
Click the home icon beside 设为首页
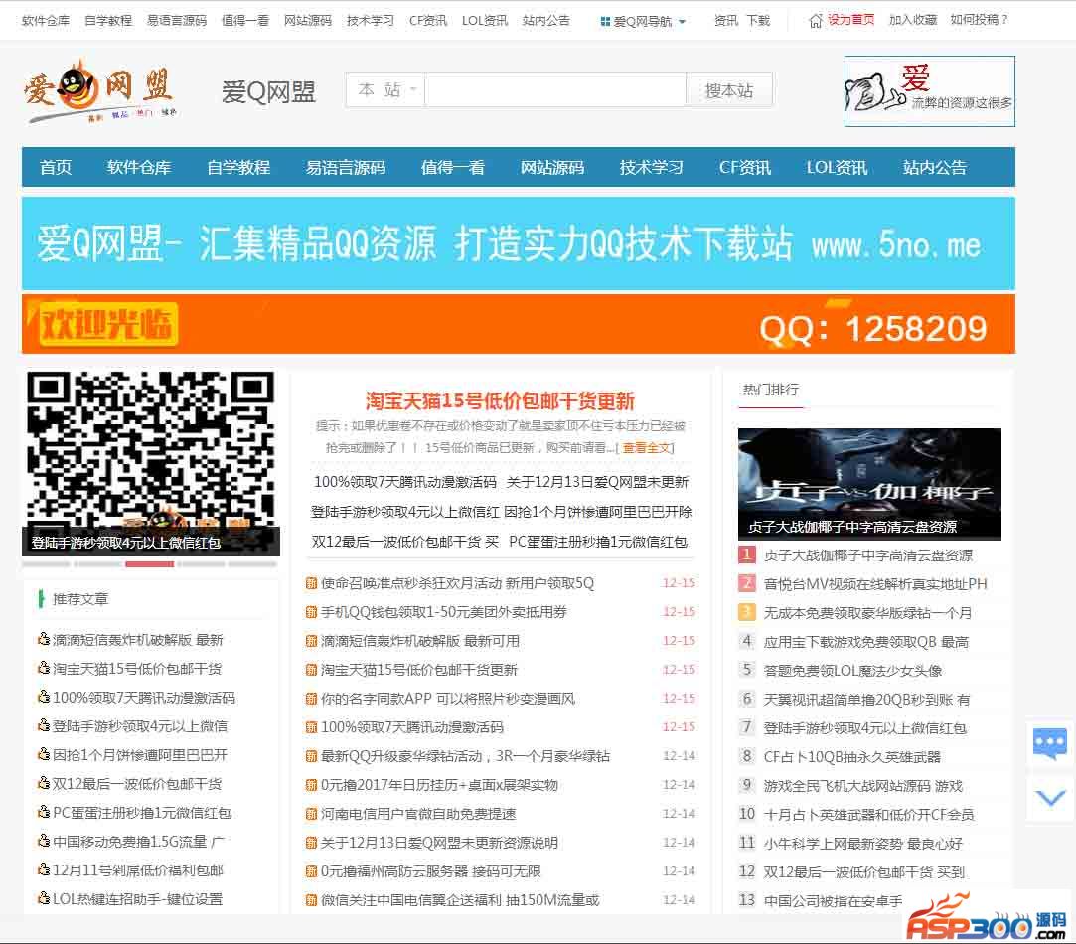[x=816, y=21]
